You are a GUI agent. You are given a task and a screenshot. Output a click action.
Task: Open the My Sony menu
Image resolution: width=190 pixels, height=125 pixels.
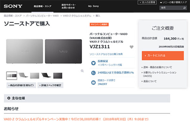(93, 6)
